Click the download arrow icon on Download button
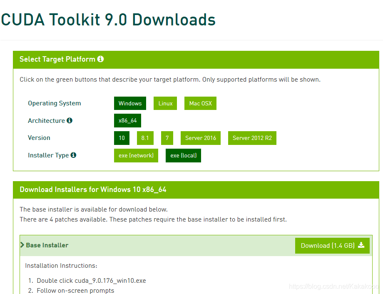Image resolution: width=383 pixels, height=294 pixels. (x=361, y=245)
